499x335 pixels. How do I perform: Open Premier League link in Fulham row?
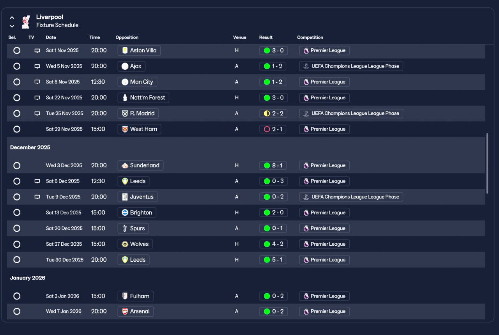(x=324, y=296)
